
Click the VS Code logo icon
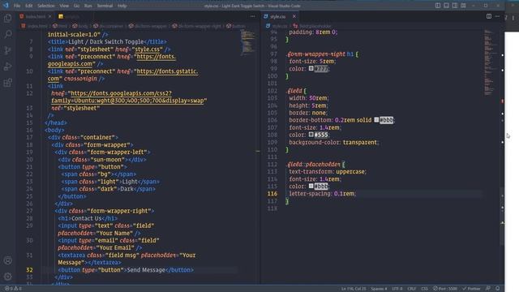(6, 6)
